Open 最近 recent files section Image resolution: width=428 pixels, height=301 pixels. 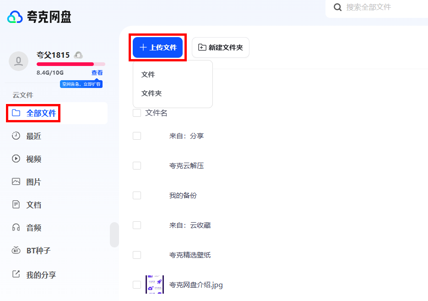(33, 136)
